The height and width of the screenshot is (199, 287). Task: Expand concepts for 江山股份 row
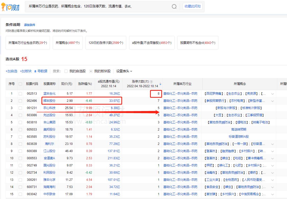pos(273,151)
